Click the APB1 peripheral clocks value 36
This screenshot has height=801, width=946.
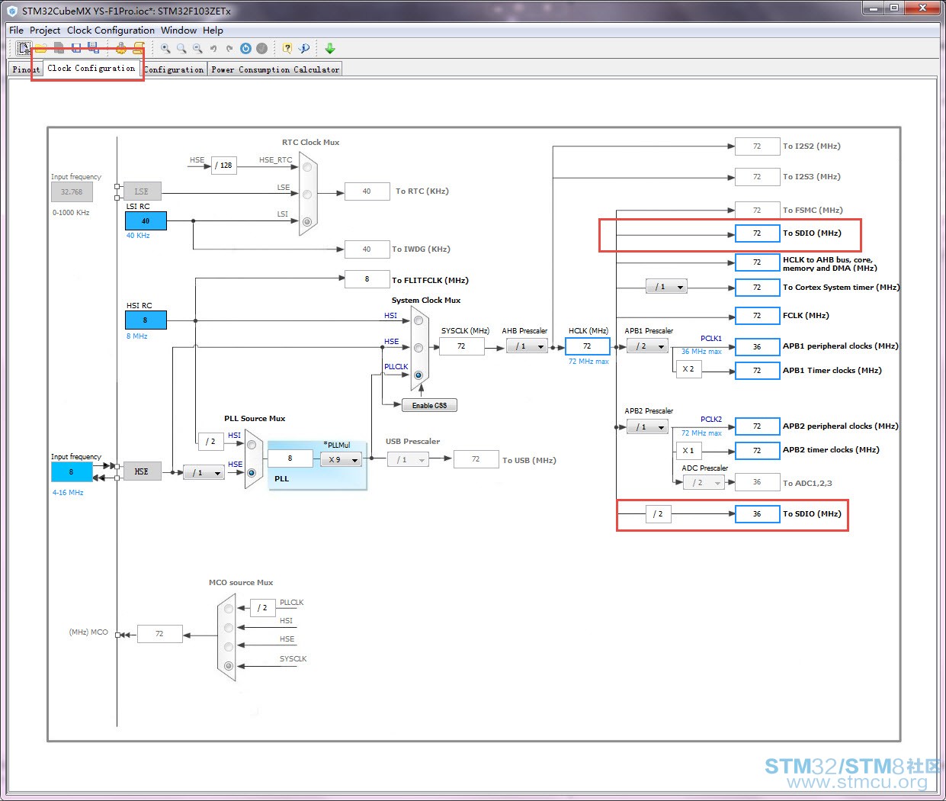(x=757, y=346)
